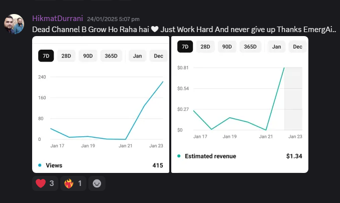Click the HikmatDurrani username
Viewport: 340px width, 203px height.
pos(57,19)
